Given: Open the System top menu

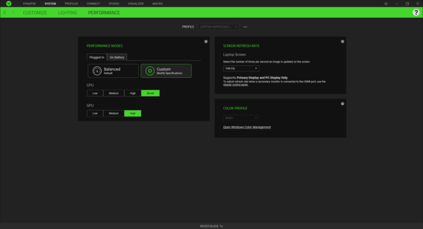Looking at the screenshot, I should tap(50, 4).
